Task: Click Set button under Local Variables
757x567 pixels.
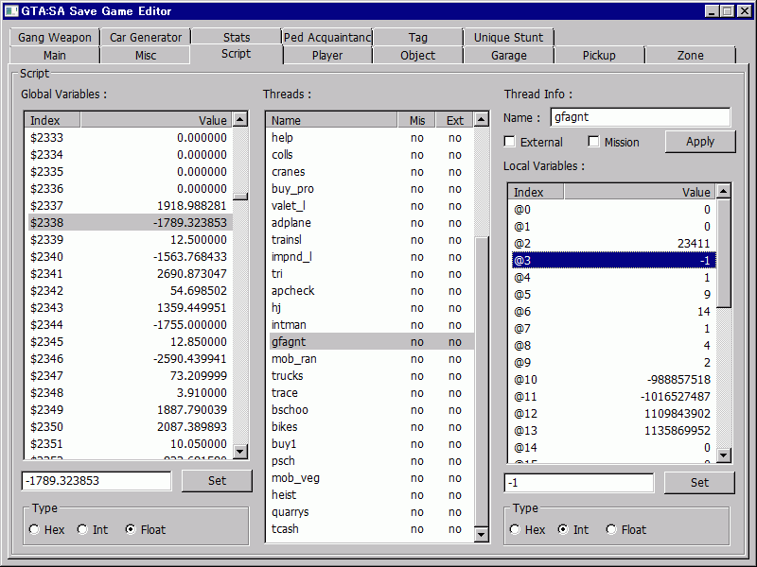Action: [699, 483]
